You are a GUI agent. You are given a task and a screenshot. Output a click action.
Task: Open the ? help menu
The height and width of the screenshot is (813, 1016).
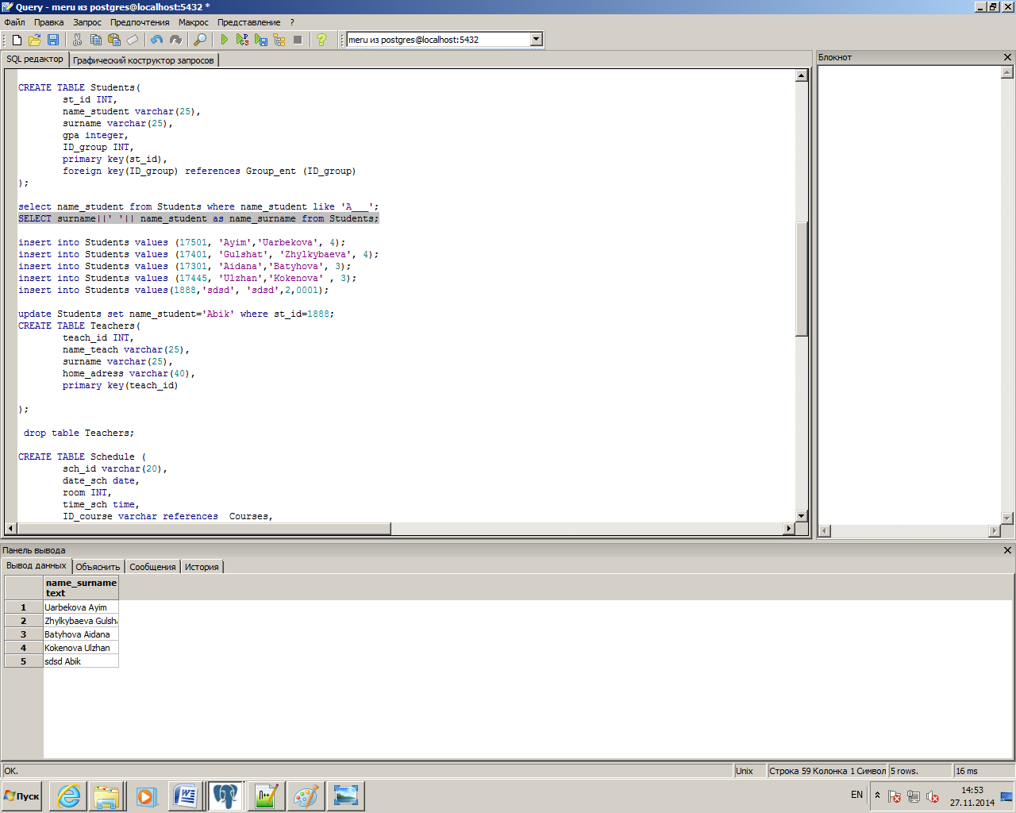(292, 22)
